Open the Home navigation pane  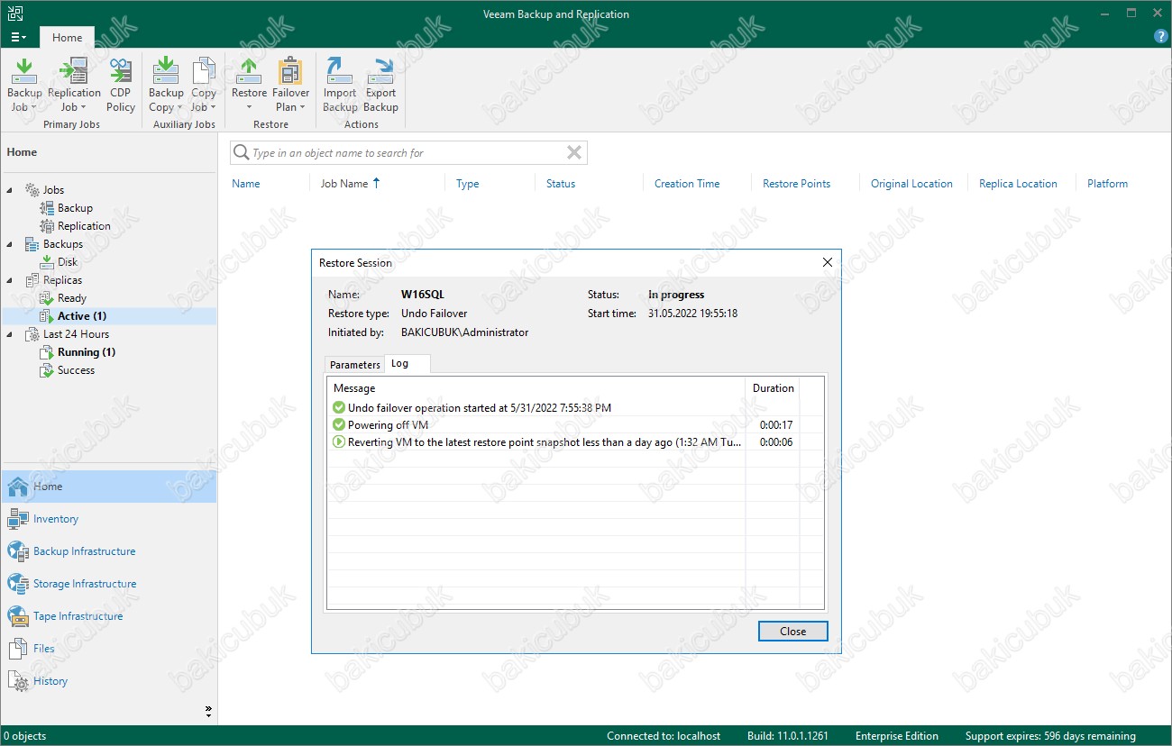108,487
